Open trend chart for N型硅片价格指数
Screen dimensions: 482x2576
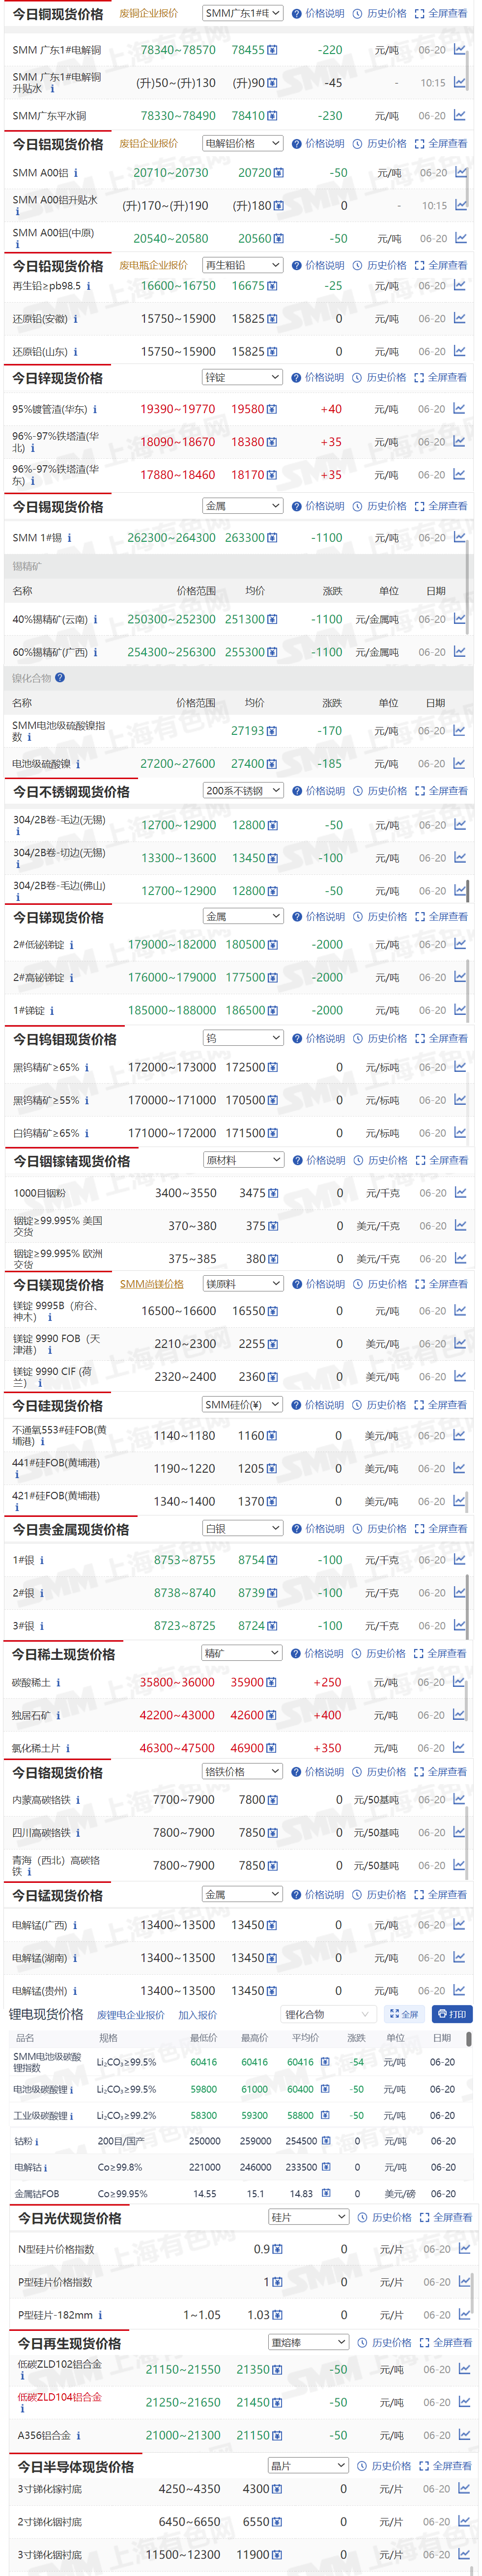tap(464, 2248)
